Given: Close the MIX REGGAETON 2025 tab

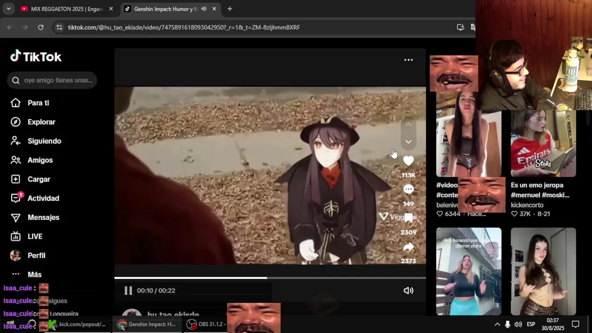Looking at the screenshot, I should click(x=111, y=9).
